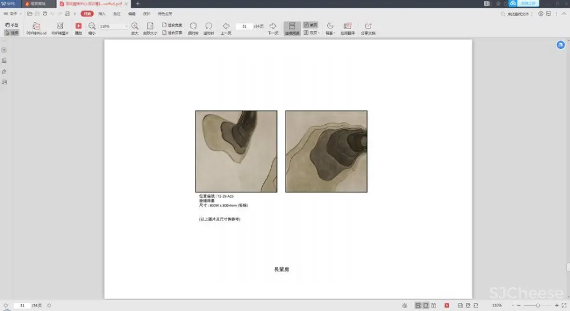Select the 特色应用 ribbon tab
The width and height of the screenshot is (570, 311).
click(x=165, y=14)
